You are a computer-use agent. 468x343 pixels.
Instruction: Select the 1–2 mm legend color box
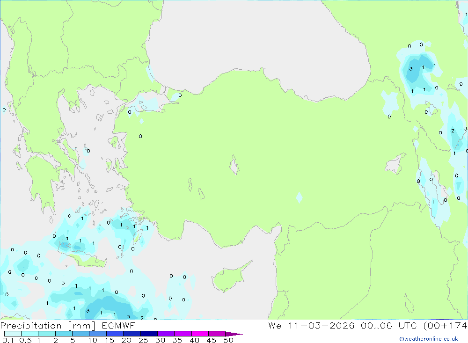pyautogui.click(x=47, y=334)
